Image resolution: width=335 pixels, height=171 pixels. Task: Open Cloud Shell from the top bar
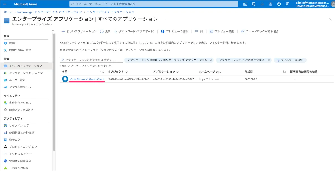tap(245, 4)
